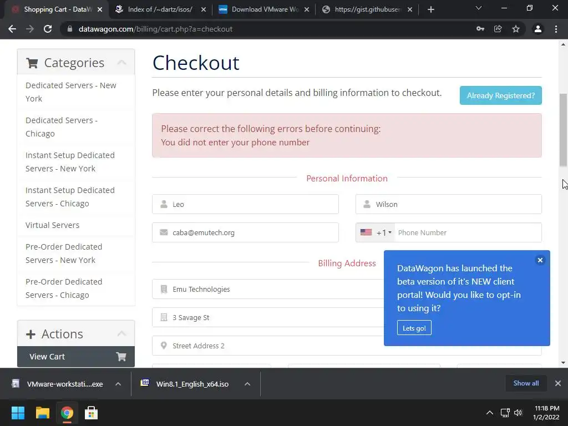Open Microsoft Store from taskbar
This screenshot has height=426, width=568.
[92, 413]
